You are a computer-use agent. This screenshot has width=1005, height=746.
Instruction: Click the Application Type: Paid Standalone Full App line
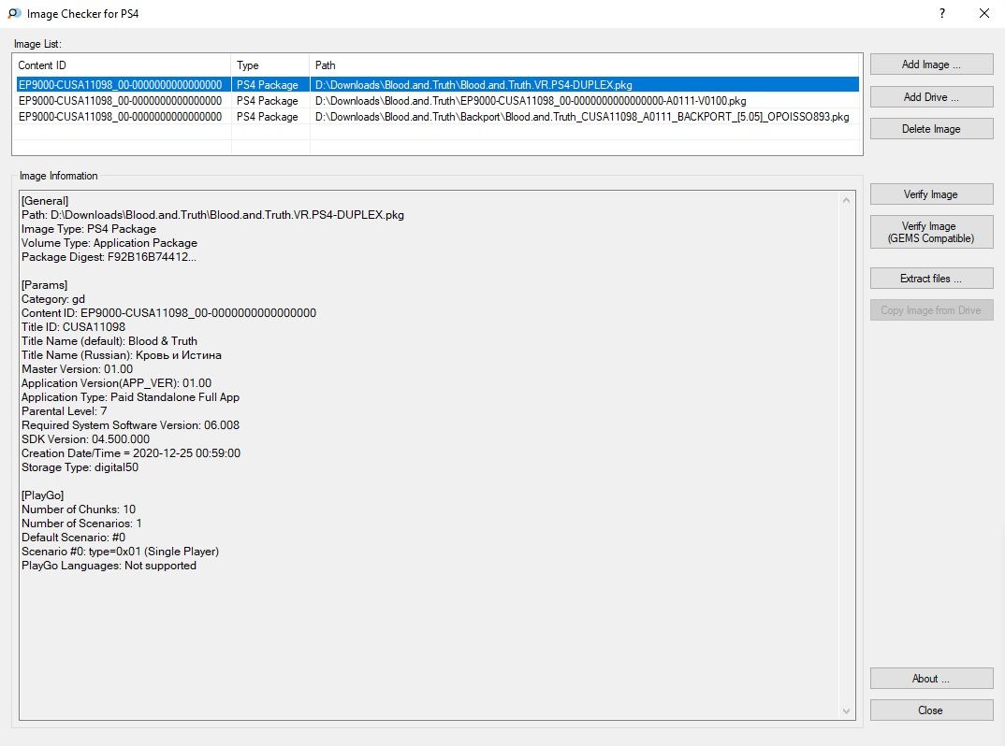pyautogui.click(x=131, y=397)
